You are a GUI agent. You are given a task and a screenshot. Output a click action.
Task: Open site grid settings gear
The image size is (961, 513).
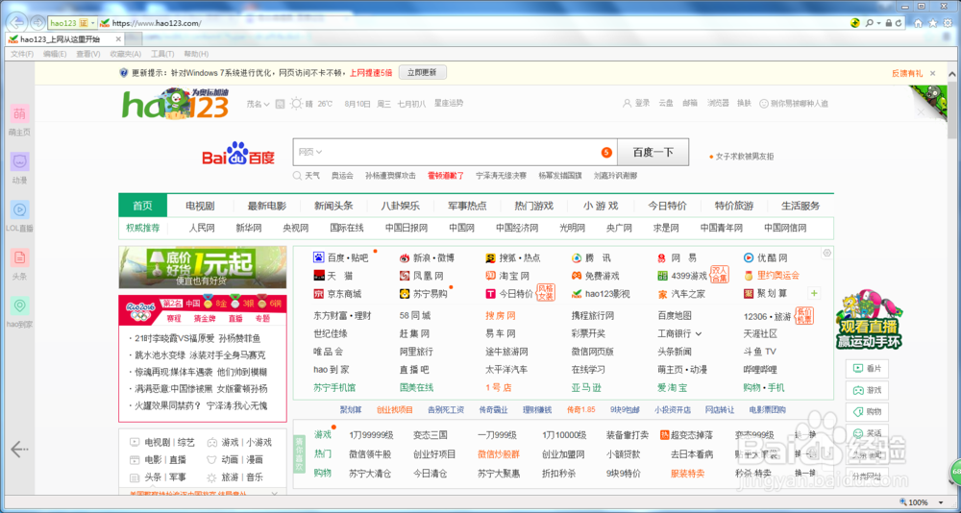(x=826, y=253)
